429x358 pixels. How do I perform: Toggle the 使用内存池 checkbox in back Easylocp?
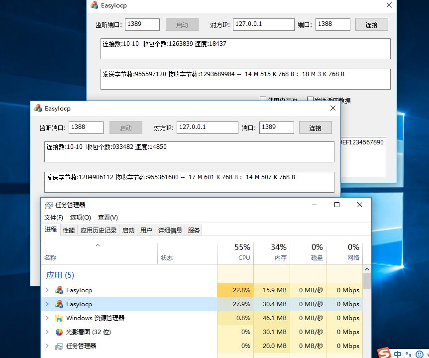[x=263, y=99]
